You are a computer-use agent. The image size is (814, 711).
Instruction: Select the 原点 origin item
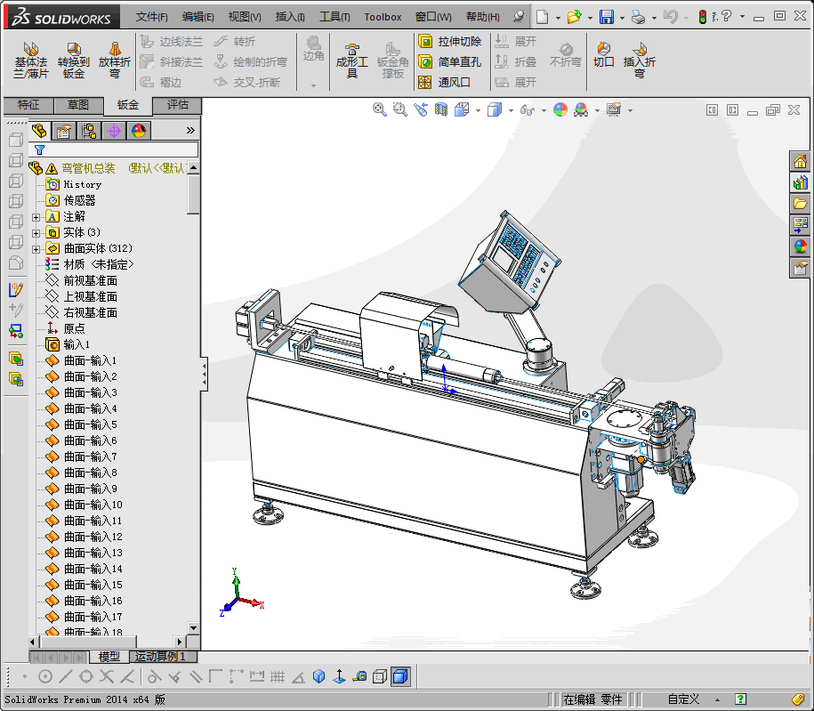pyautogui.click(x=74, y=328)
